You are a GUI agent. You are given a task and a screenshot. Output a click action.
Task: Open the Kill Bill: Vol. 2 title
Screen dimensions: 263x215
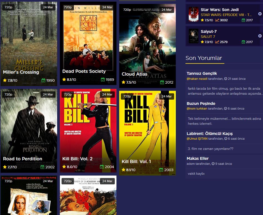(x=78, y=159)
